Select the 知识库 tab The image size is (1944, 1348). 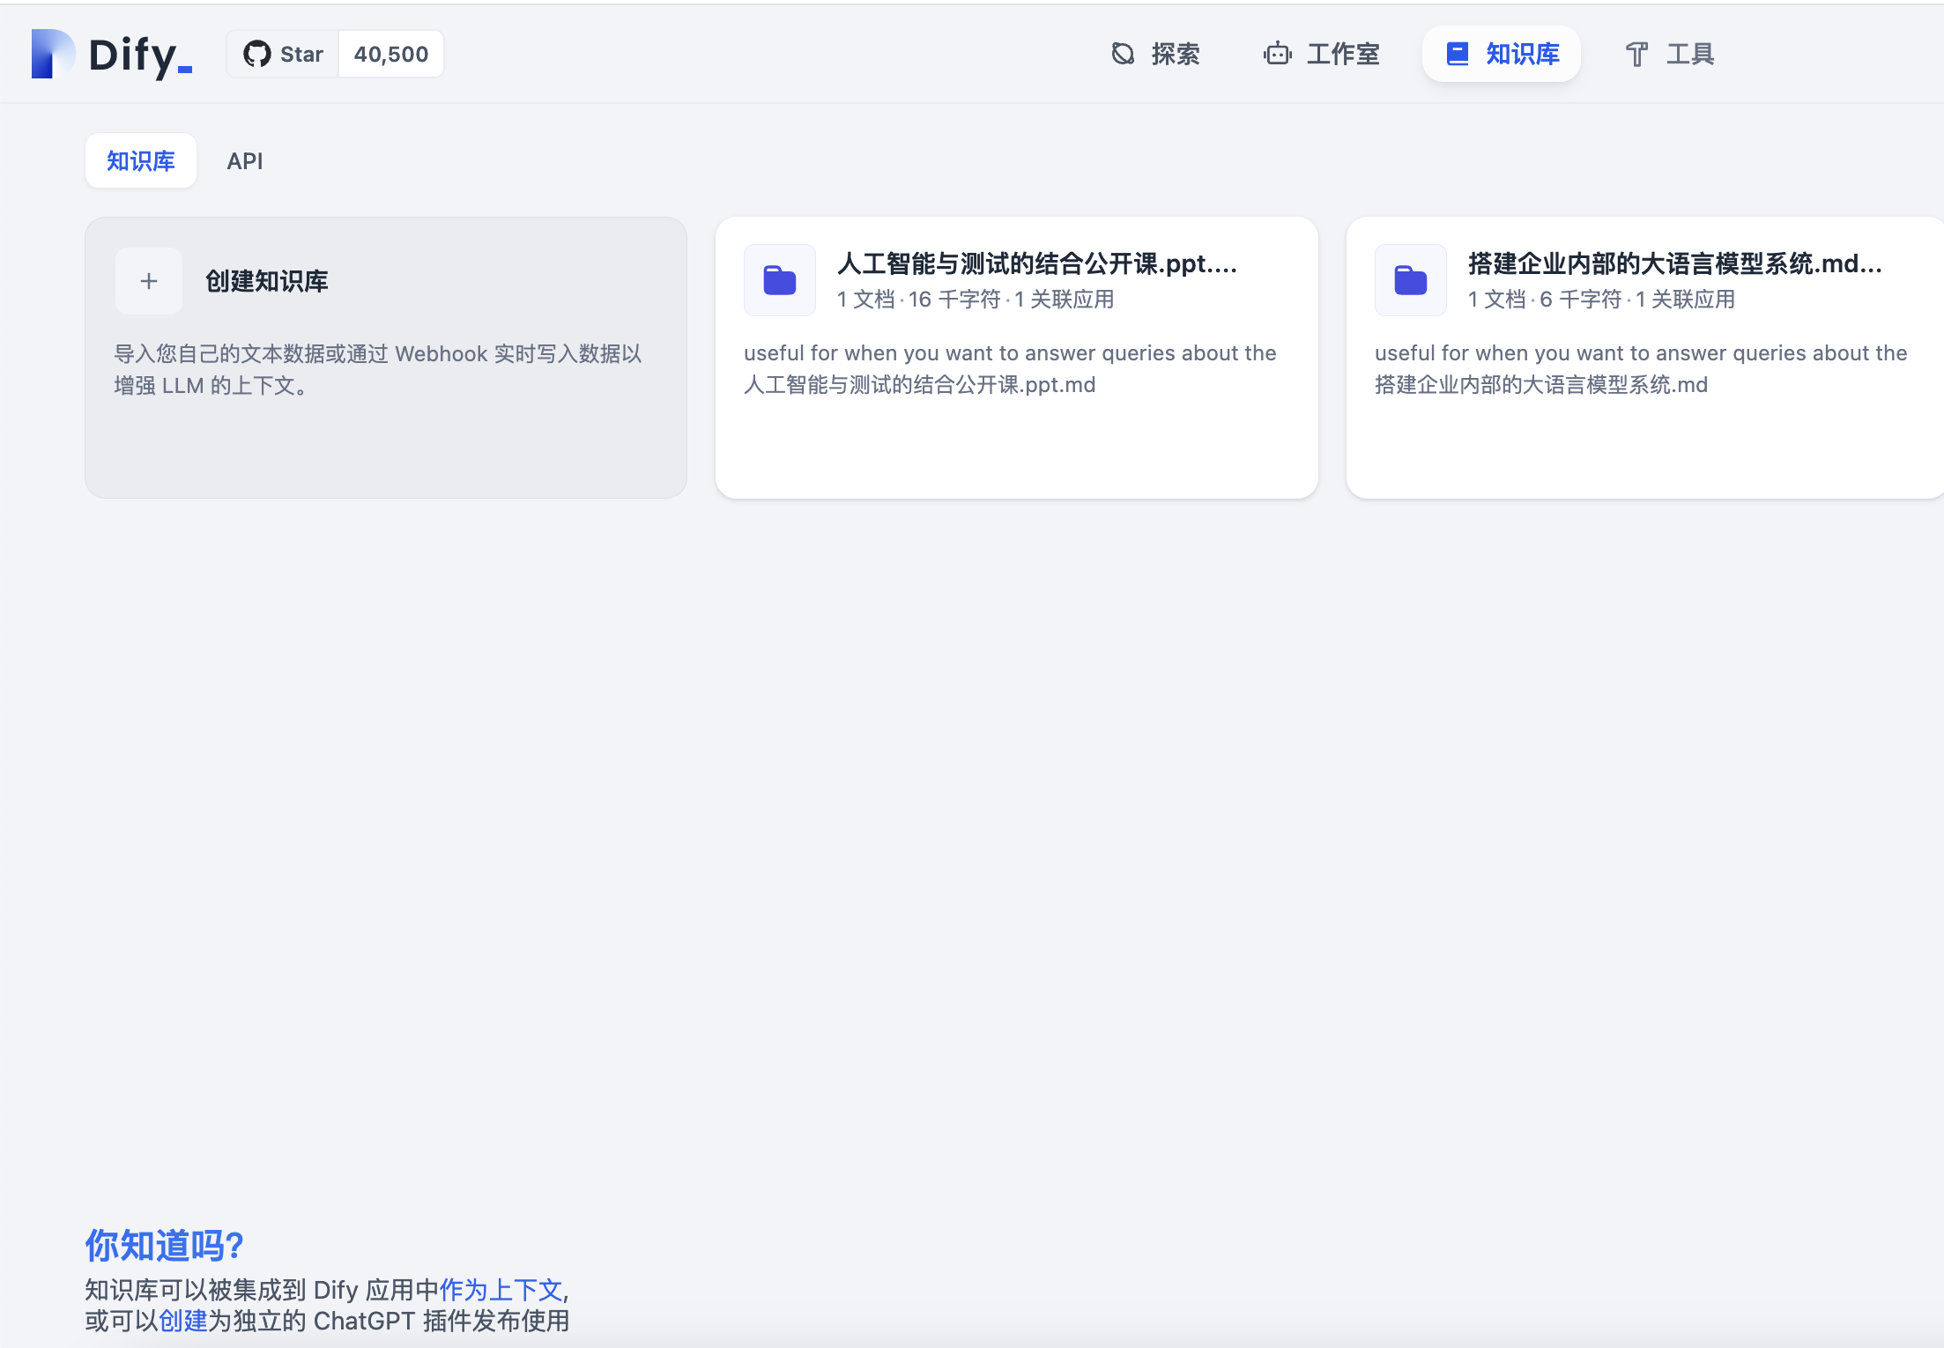click(x=140, y=160)
